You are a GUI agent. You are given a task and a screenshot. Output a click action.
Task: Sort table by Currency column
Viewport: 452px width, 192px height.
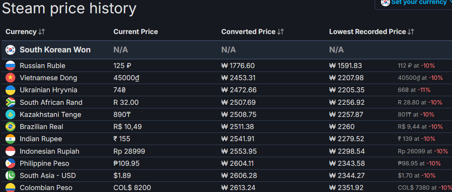26,32
